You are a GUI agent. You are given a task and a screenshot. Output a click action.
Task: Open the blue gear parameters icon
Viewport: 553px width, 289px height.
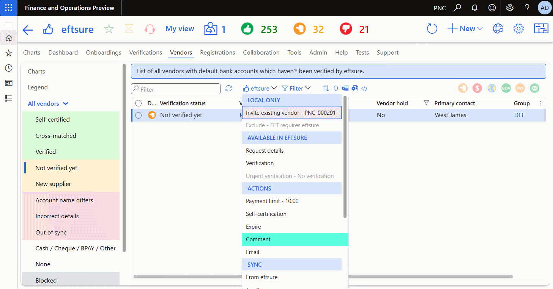(518, 29)
